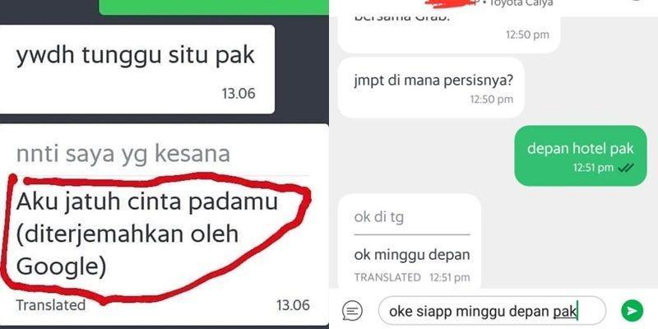The width and height of the screenshot is (658, 329).
Task: Tap translated text 'ok minggu depan'
Action: (x=412, y=255)
